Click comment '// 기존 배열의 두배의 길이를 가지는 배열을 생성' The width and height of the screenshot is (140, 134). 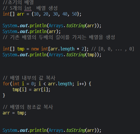click(59, 37)
